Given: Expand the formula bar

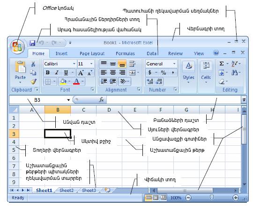Looking at the screenshot, I should pos(244,100).
